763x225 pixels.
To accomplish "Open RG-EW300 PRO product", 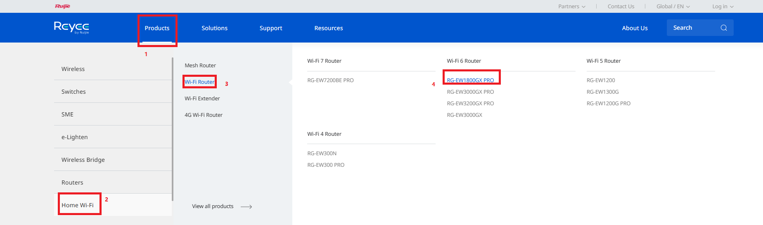I will click(x=326, y=165).
